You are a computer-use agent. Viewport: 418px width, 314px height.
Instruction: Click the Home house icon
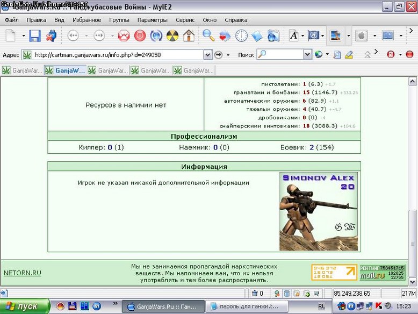click(x=189, y=35)
